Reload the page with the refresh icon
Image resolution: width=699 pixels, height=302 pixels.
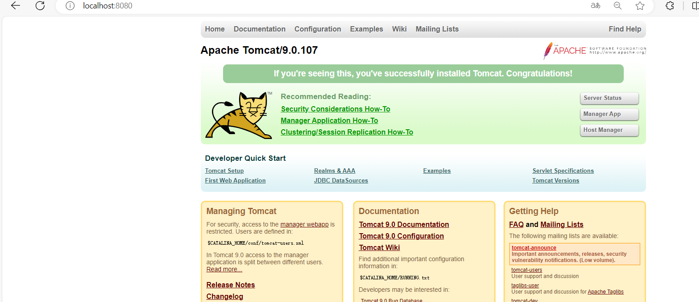(40, 6)
